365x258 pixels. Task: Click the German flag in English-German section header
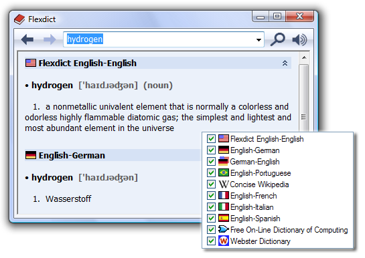31,155
